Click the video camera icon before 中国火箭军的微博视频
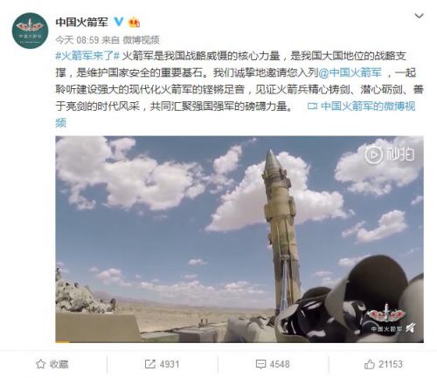This screenshot has height=378, width=437. tap(312, 107)
